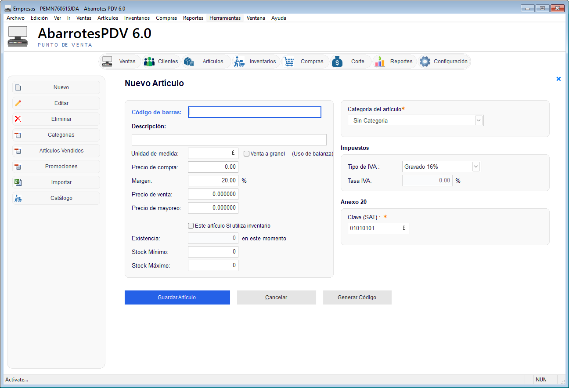This screenshot has width=569, height=388.
Task: Open Promociones from the left sidebar
Action: pyautogui.click(x=56, y=167)
